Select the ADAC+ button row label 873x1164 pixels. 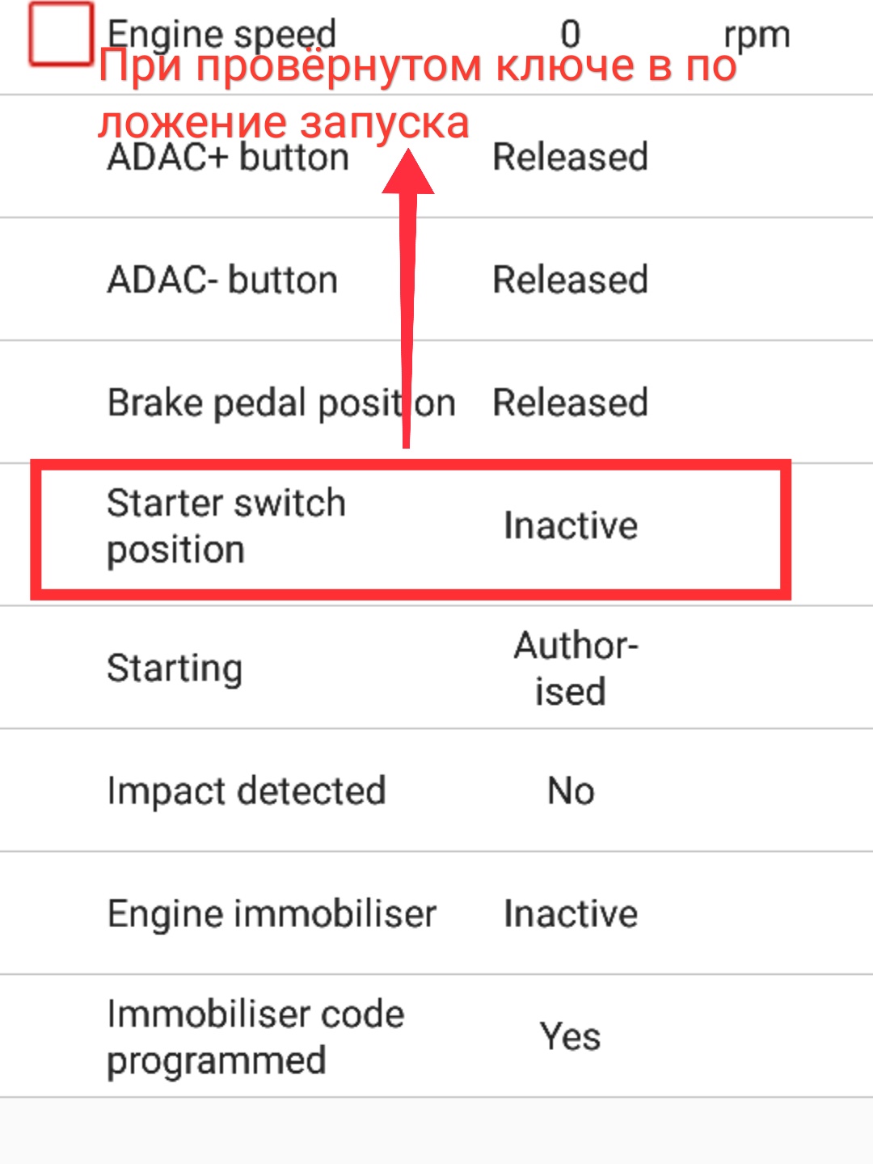pyautogui.click(x=228, y=158)
